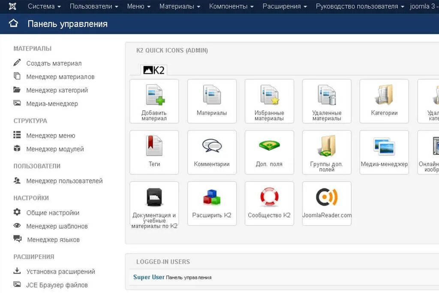
Task: Open Избранные материалы K2 icon
Action: (x=269, y=101)
